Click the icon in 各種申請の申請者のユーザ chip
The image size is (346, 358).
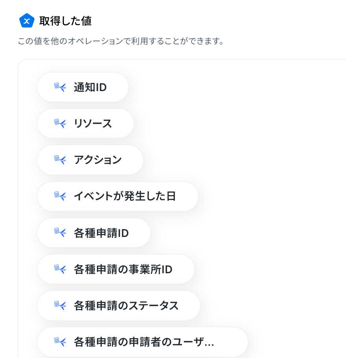point(60,342)
